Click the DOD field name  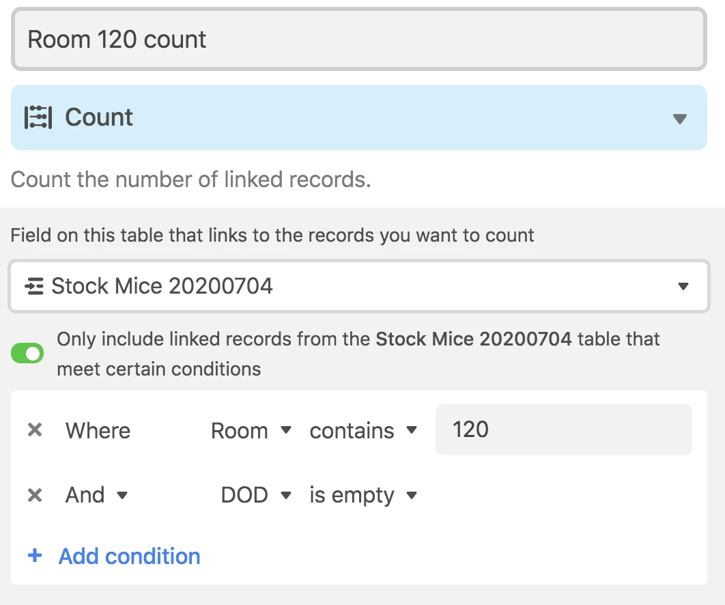[x=244, y=495]
